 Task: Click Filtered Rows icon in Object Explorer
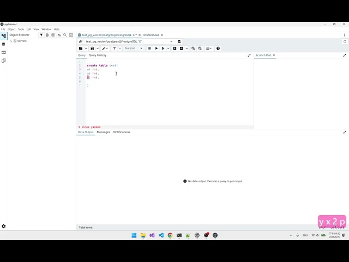[x=59, y=35]
